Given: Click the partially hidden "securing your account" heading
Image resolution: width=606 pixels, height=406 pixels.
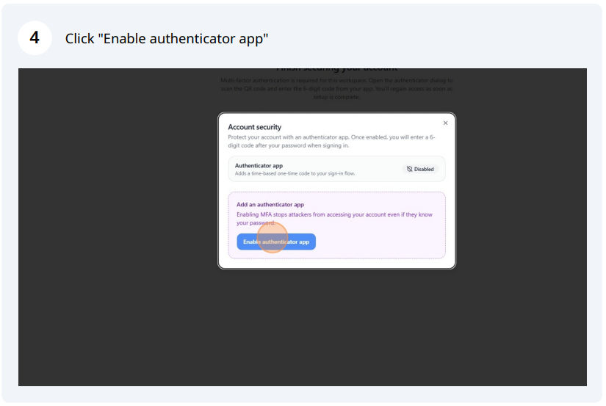Looking at the screenshot, I should 337,70.
